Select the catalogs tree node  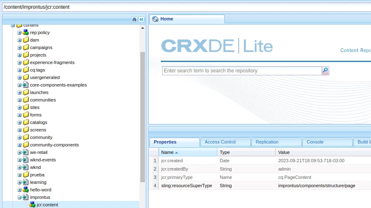click(38, 122)
